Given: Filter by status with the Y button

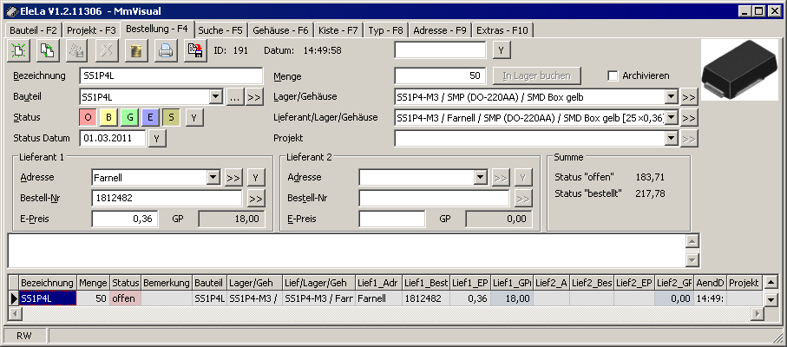Looking at the screenshot, I should coord(194,118).
